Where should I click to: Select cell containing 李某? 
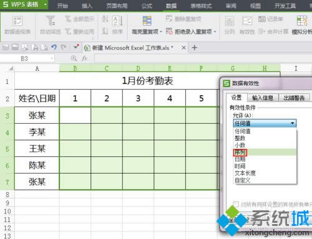click(x=37, y=132)
